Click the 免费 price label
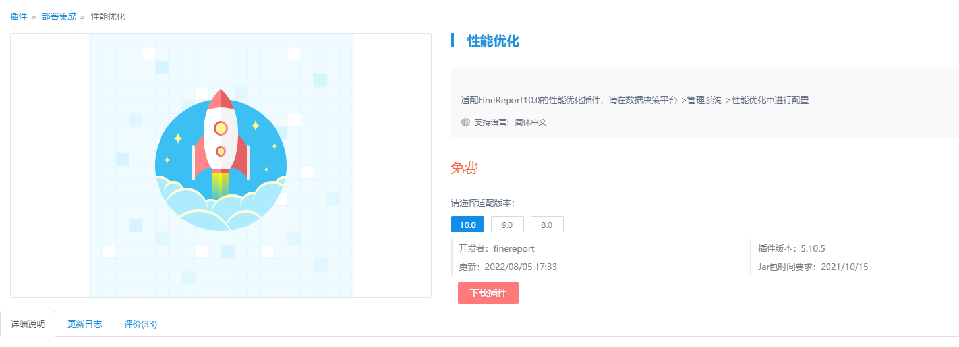959x347 pixels. pos(464,168)
